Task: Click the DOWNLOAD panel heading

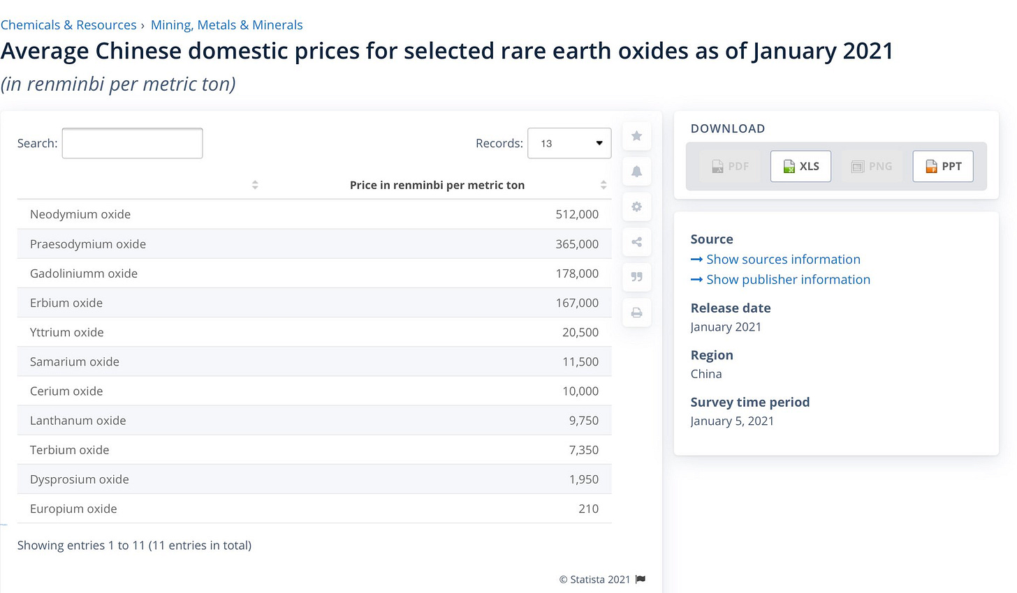Action: (x=728, y=128)
